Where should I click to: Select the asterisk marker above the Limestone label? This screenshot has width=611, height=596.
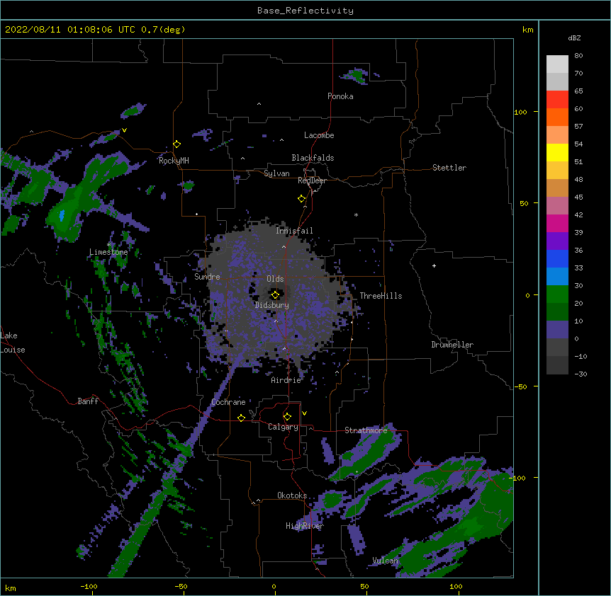(109, 245)
